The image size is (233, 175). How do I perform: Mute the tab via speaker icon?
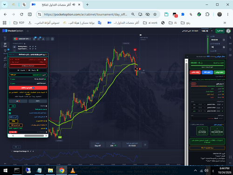pyautogui.click(x=74, y=5)
